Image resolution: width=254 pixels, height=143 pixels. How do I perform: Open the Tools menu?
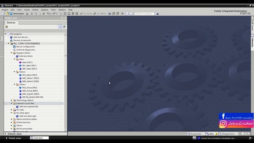[53, 10]
